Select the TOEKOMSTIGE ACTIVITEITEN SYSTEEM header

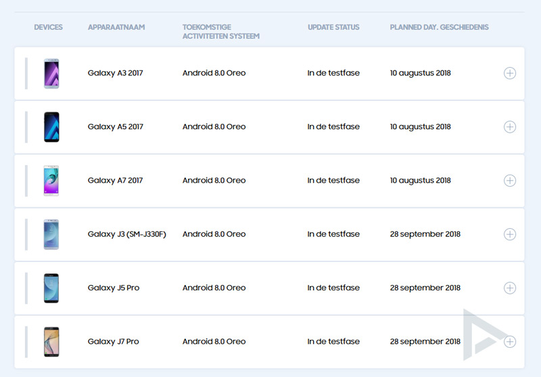221,32
